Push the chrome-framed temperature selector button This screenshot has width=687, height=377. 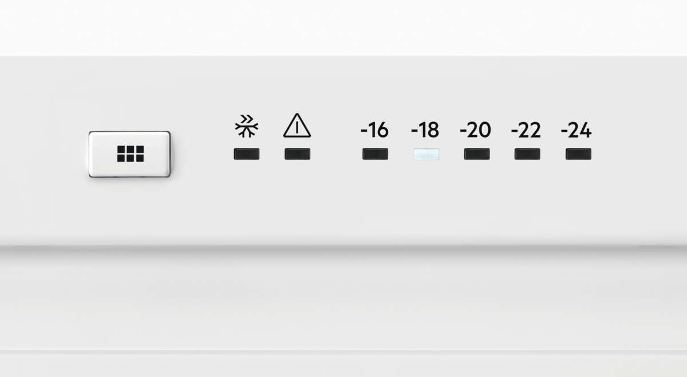pos(130,154)
